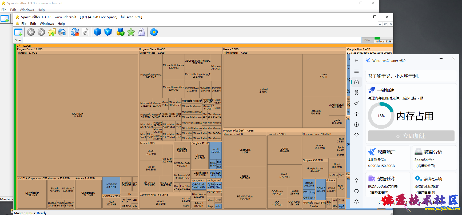Click the colored cubes file classes icon
Viewport: 462px width, 215px height.
pos(120,32)
